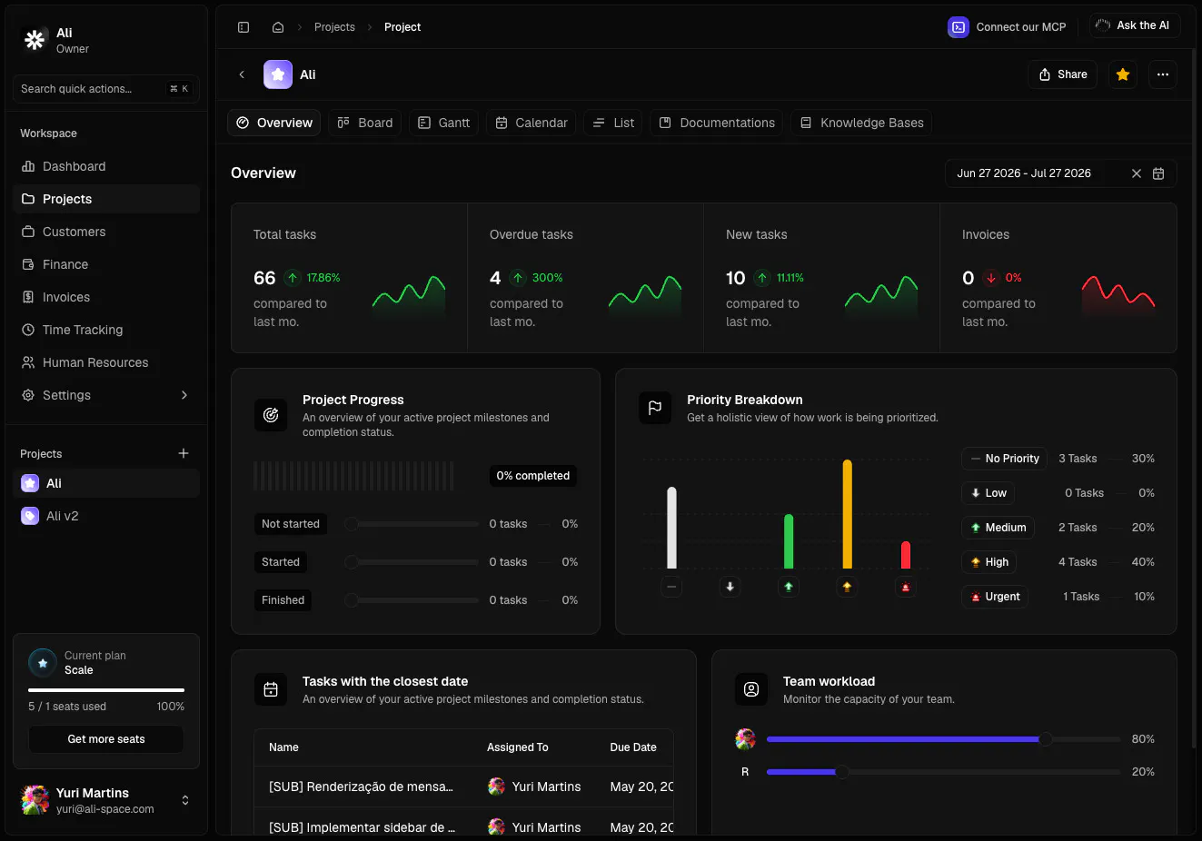
Task: Click the Team workload user icon
Action: pos(751,689)
